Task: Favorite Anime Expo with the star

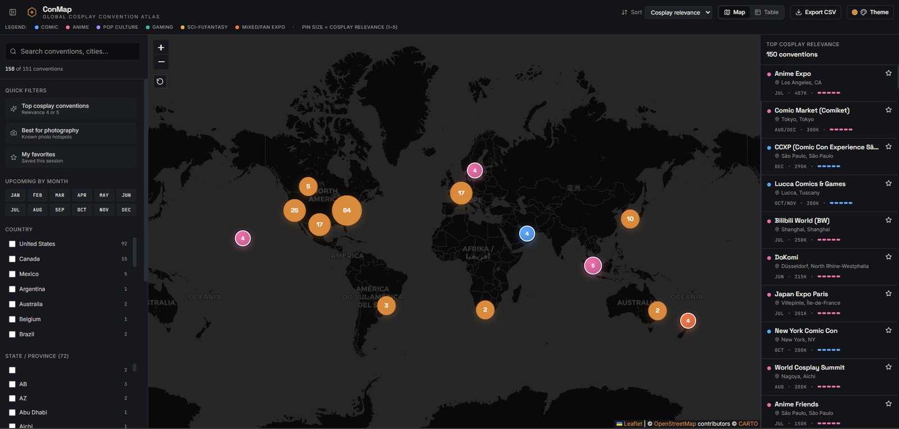Action: click(888, 73)
